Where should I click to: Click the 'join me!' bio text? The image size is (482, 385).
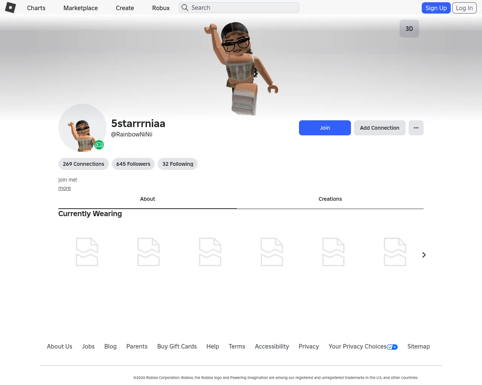pos(68,180)
